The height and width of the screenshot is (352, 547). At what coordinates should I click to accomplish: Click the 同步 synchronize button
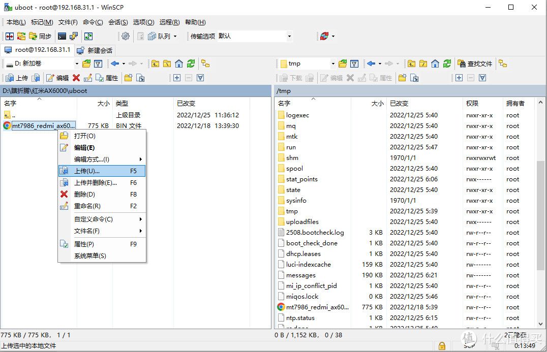click(x=40, y=36)
